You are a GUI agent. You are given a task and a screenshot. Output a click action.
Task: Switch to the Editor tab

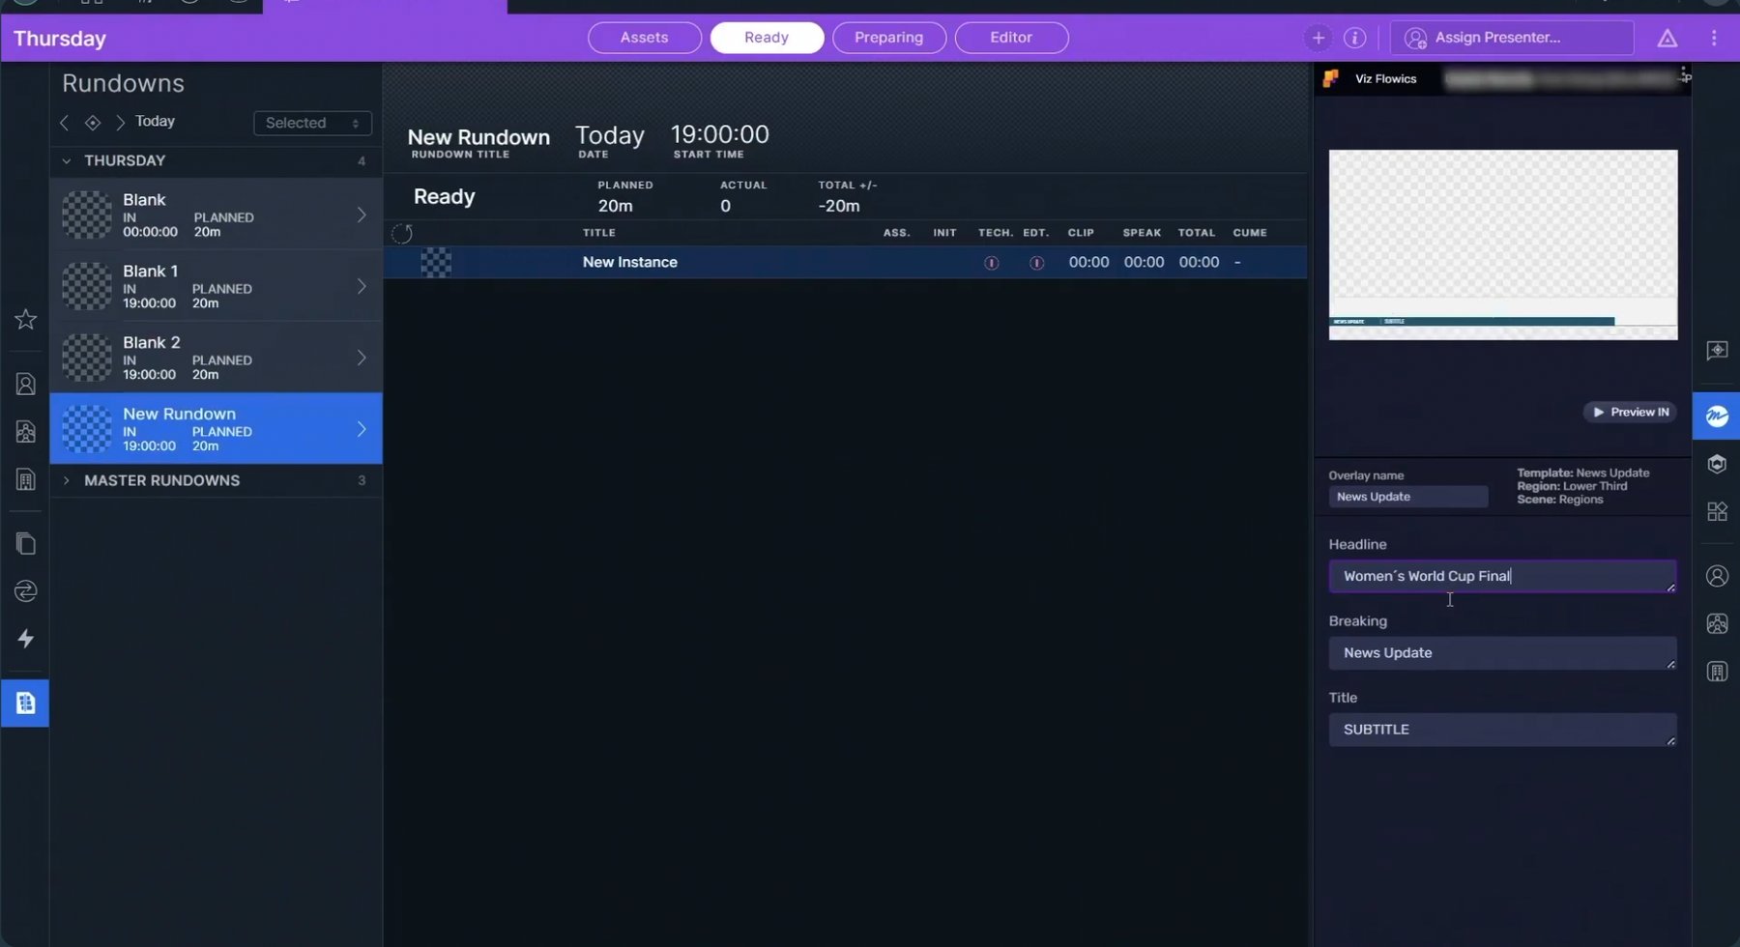click(1011, 38)
